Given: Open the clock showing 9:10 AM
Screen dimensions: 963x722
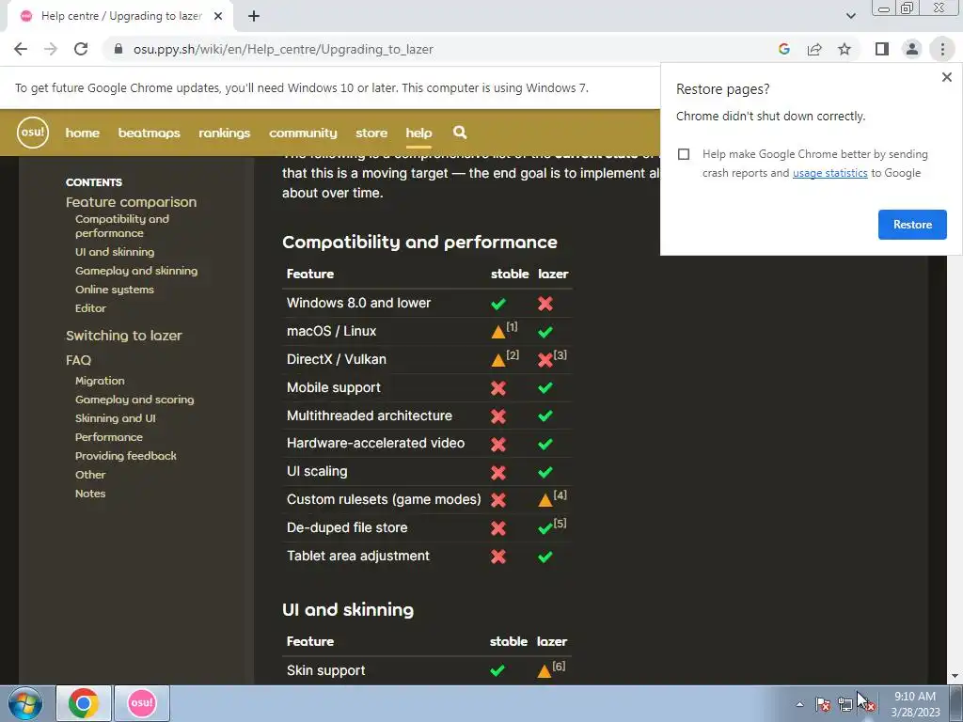Looking at the screenshot, I should [915, 704].
